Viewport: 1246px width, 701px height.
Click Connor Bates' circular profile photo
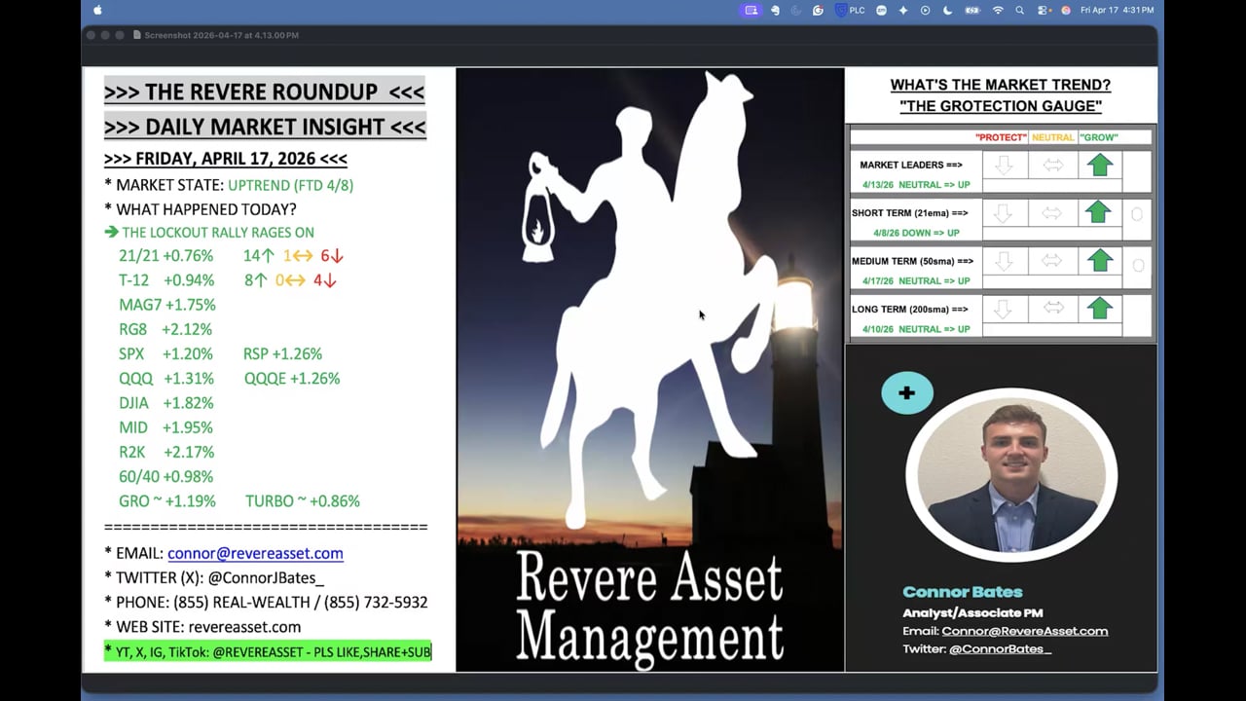1011,476
